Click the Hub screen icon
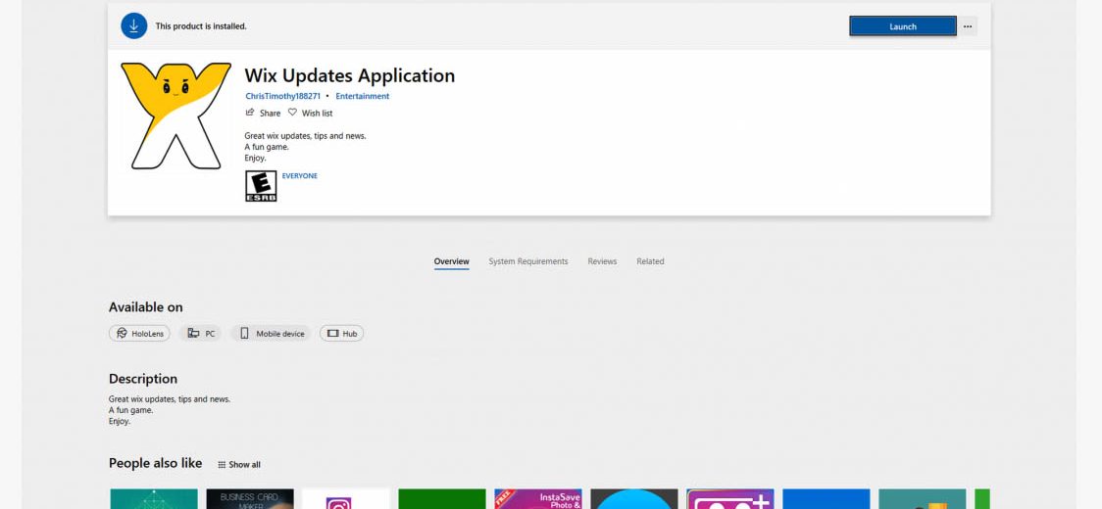Viewport: 1102px width, 509px height. (333, 334)
